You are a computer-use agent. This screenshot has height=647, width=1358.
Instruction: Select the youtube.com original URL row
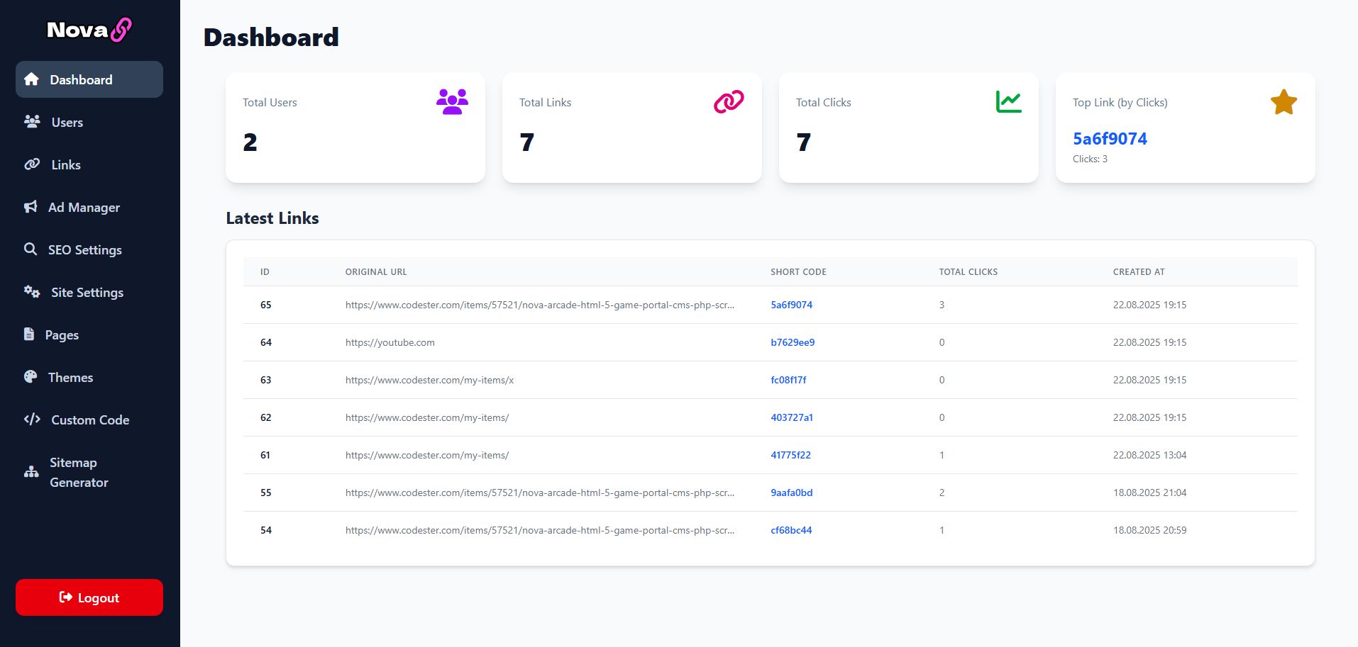[770, 342]
